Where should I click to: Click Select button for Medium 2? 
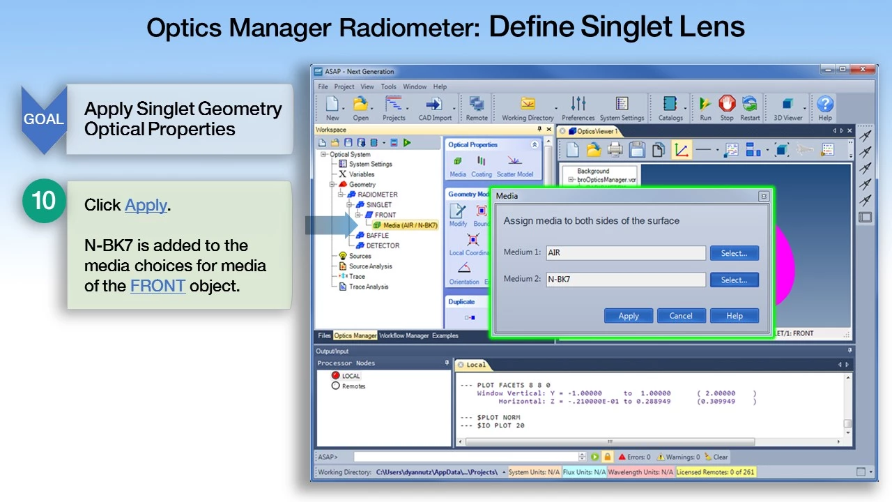[x=734, y=280]
